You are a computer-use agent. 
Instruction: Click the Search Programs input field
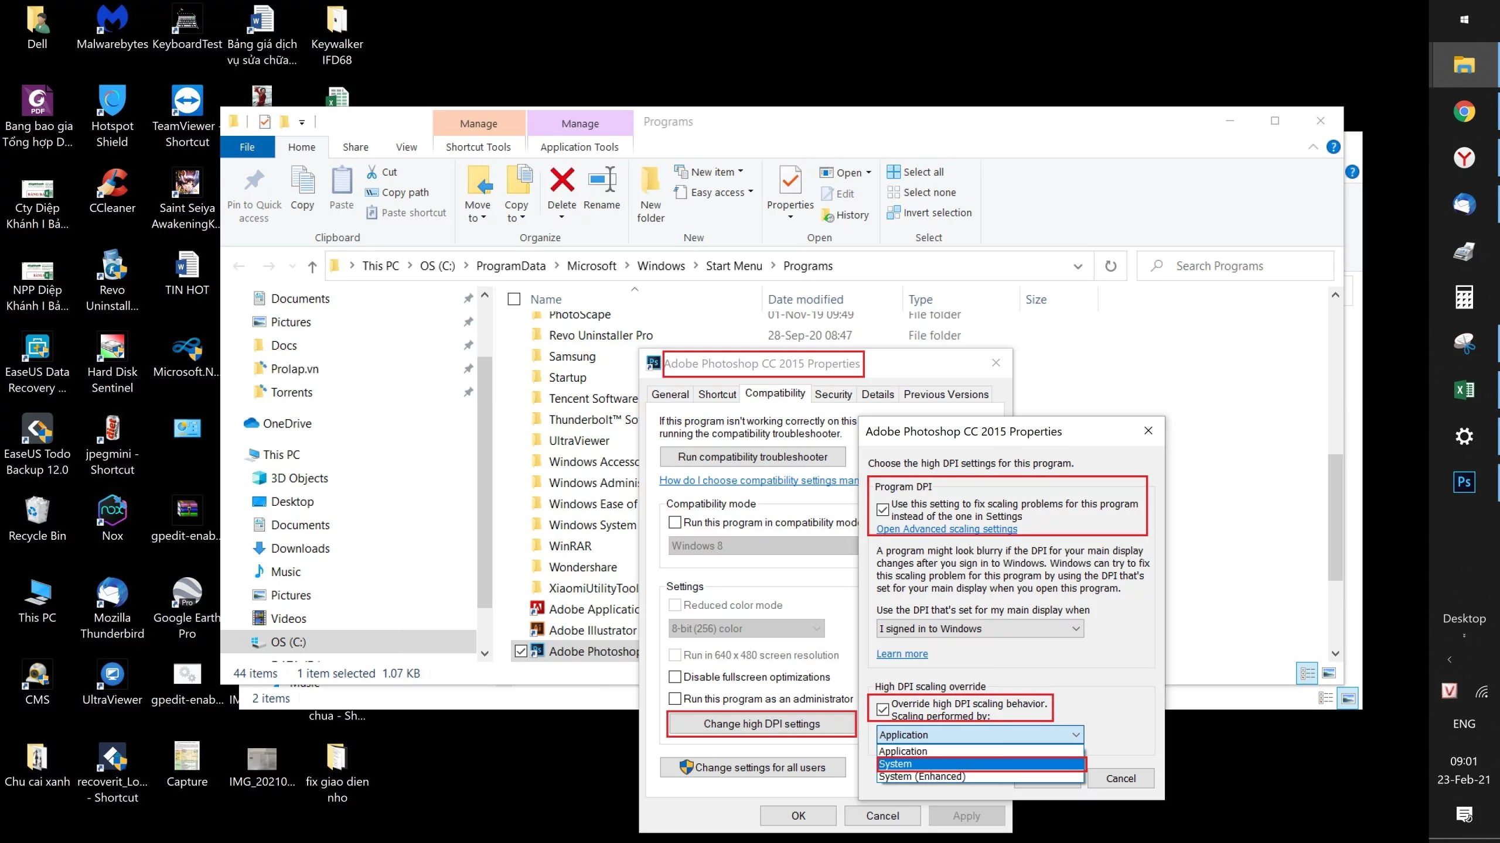[1235, 266]
